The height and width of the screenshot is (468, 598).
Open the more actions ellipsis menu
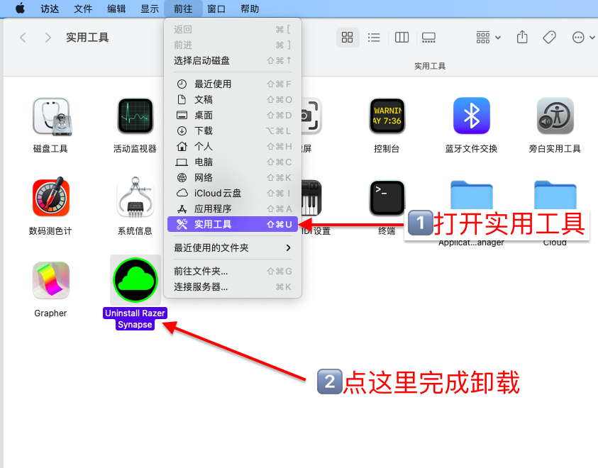584,38
